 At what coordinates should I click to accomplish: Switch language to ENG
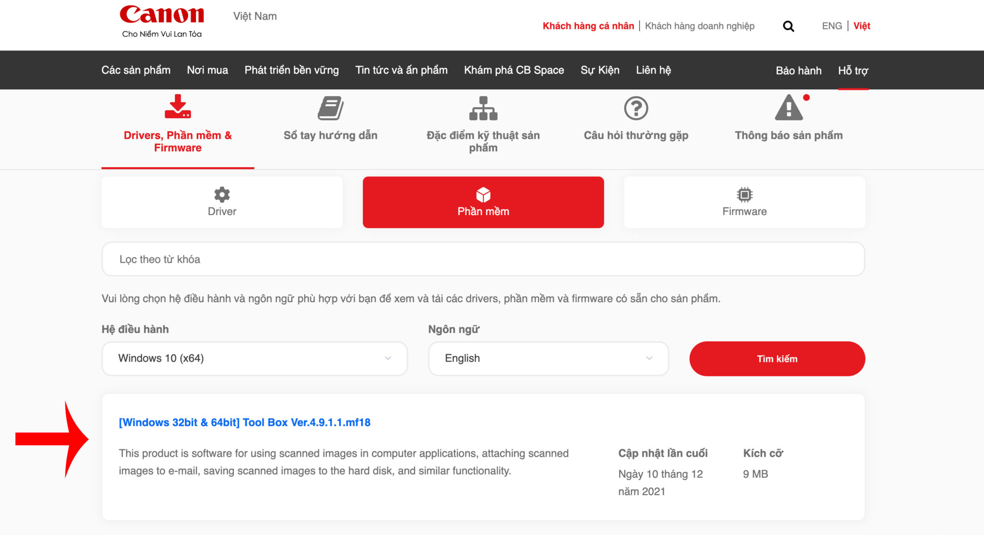coord(832,26)
